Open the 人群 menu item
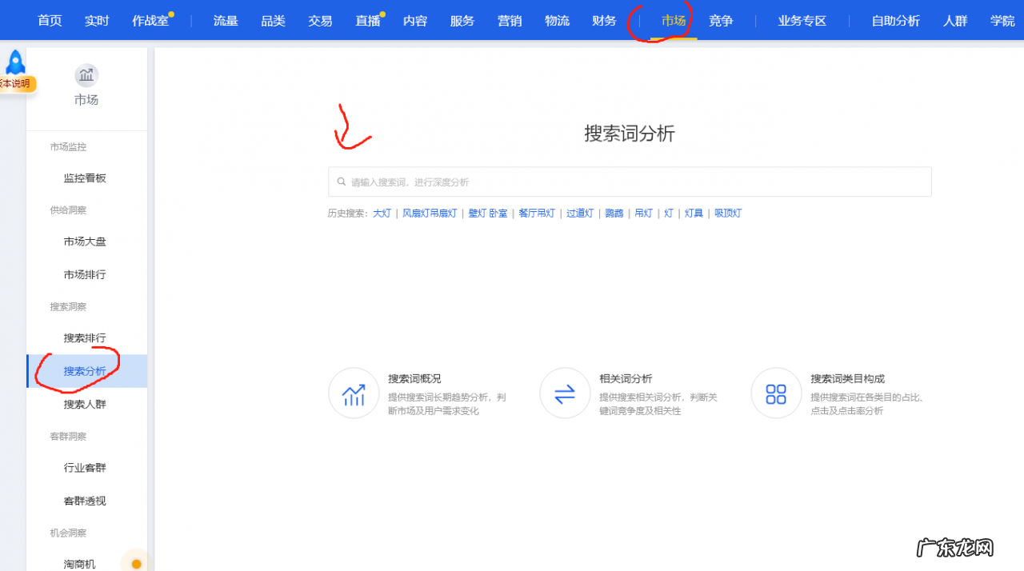The width and height of the screenshot is (1024, 571). [x=955, y=21]
